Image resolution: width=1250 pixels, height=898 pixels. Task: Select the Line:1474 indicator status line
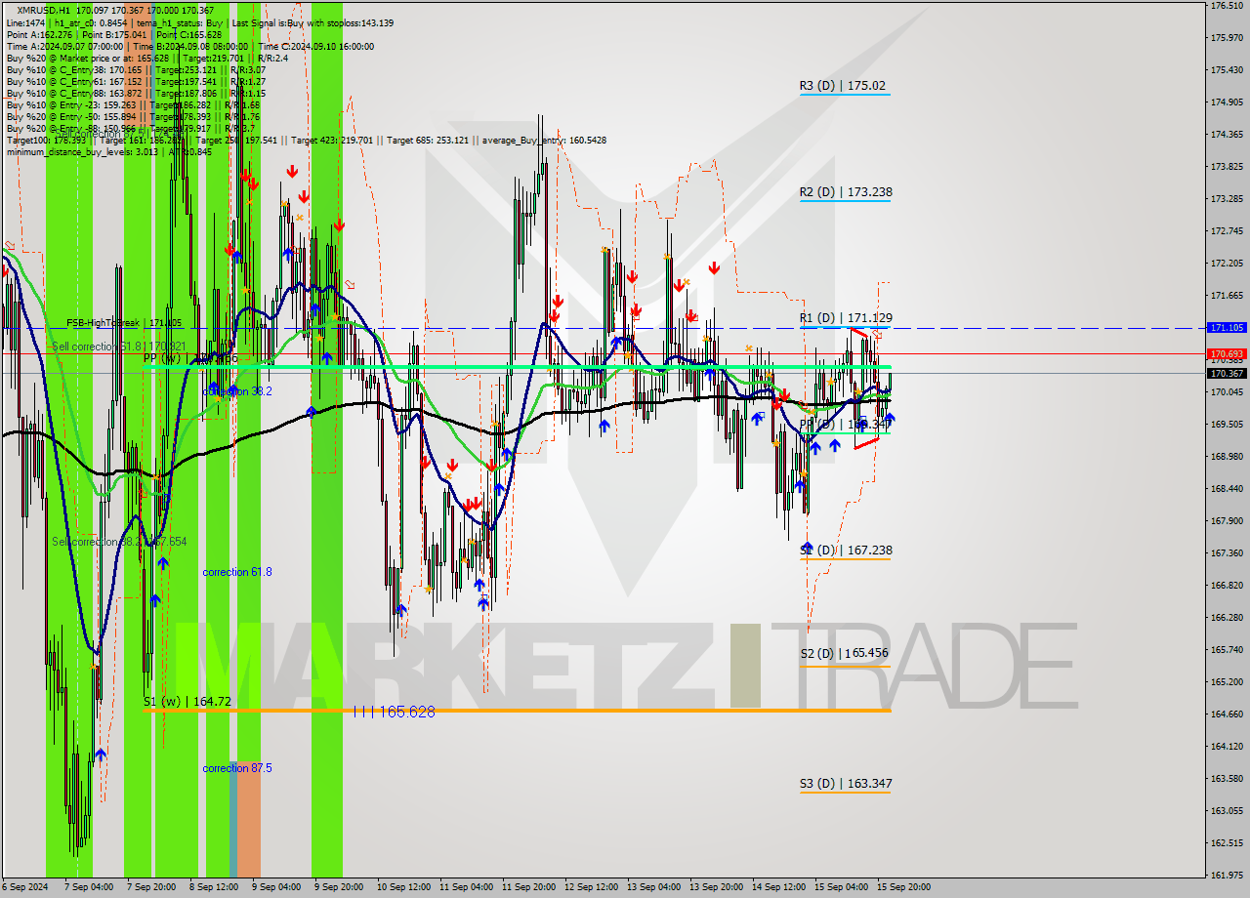tap(200, 22)
